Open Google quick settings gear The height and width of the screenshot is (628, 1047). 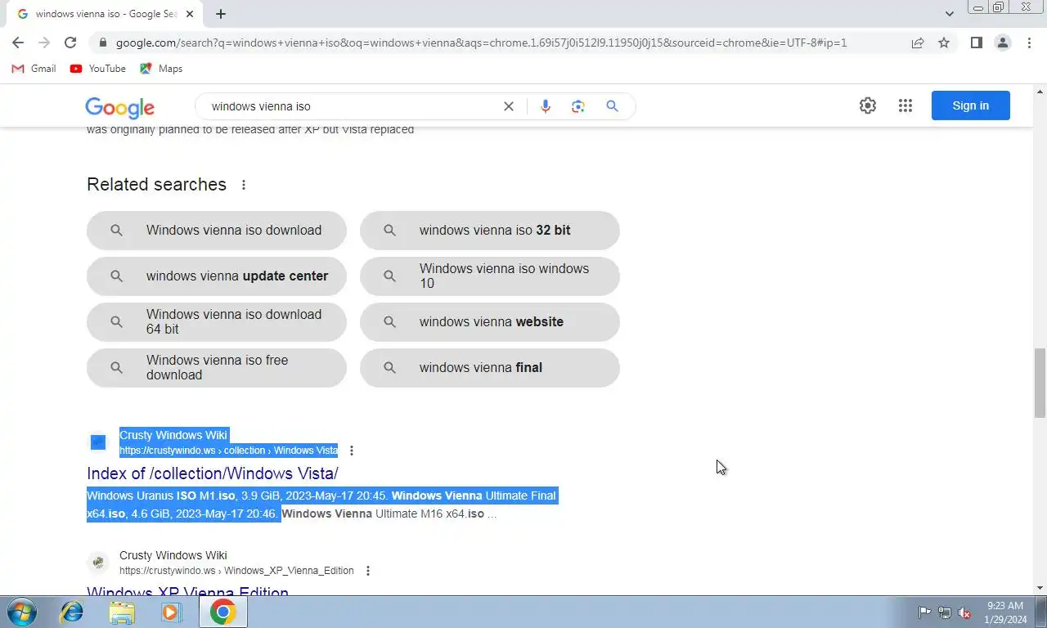[868, 105]
